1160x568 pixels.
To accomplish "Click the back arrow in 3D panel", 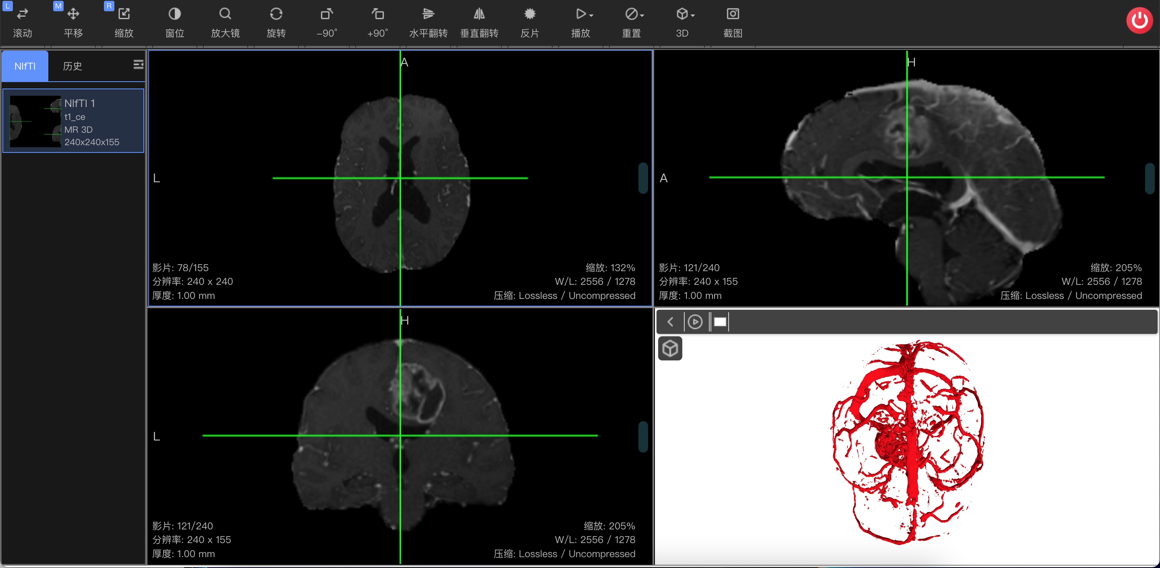I will (670, 321).
